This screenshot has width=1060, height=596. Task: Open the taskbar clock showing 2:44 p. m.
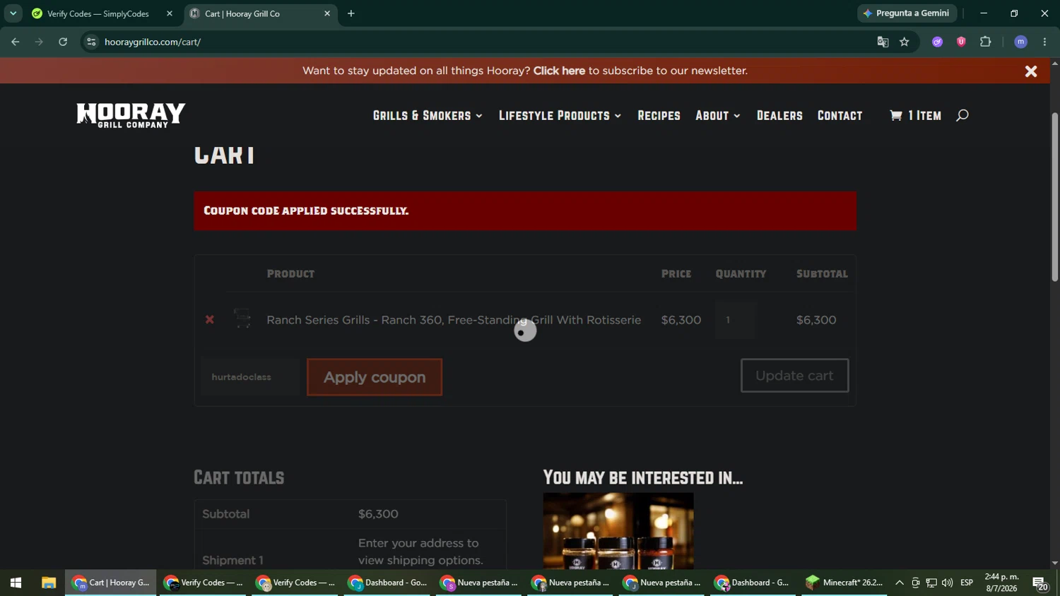1002,583
